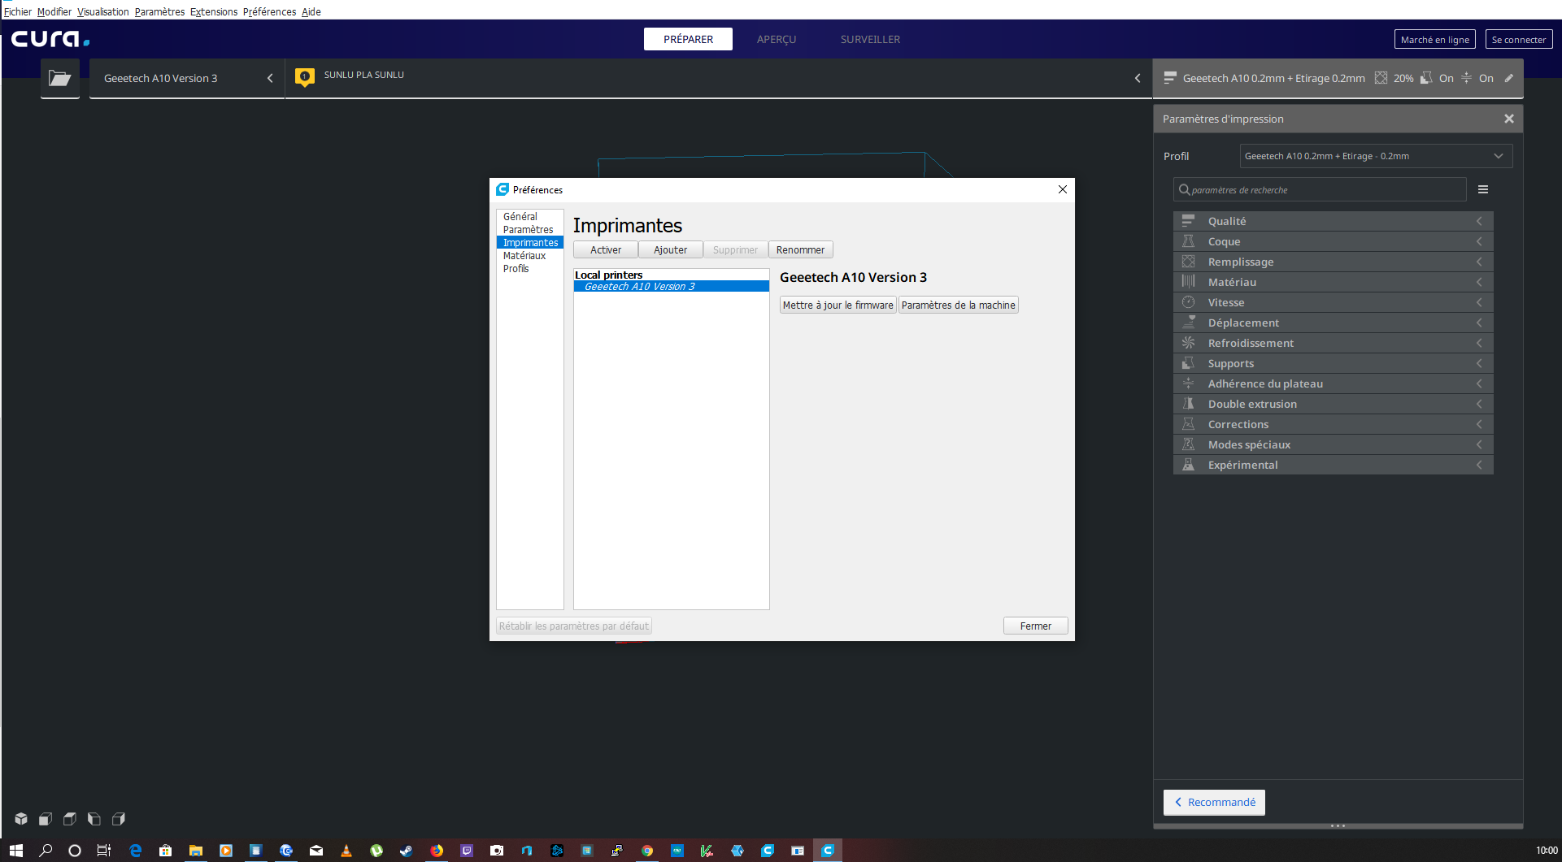This screenshot has height=862, width=1562.
Task: Click the Supports category icon
Action: pos(1188,363)
